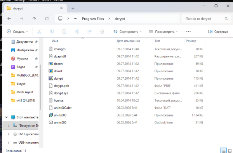Select the unins000 installer application icon
This screenshot has height=153, width=233.
(50, 115)
